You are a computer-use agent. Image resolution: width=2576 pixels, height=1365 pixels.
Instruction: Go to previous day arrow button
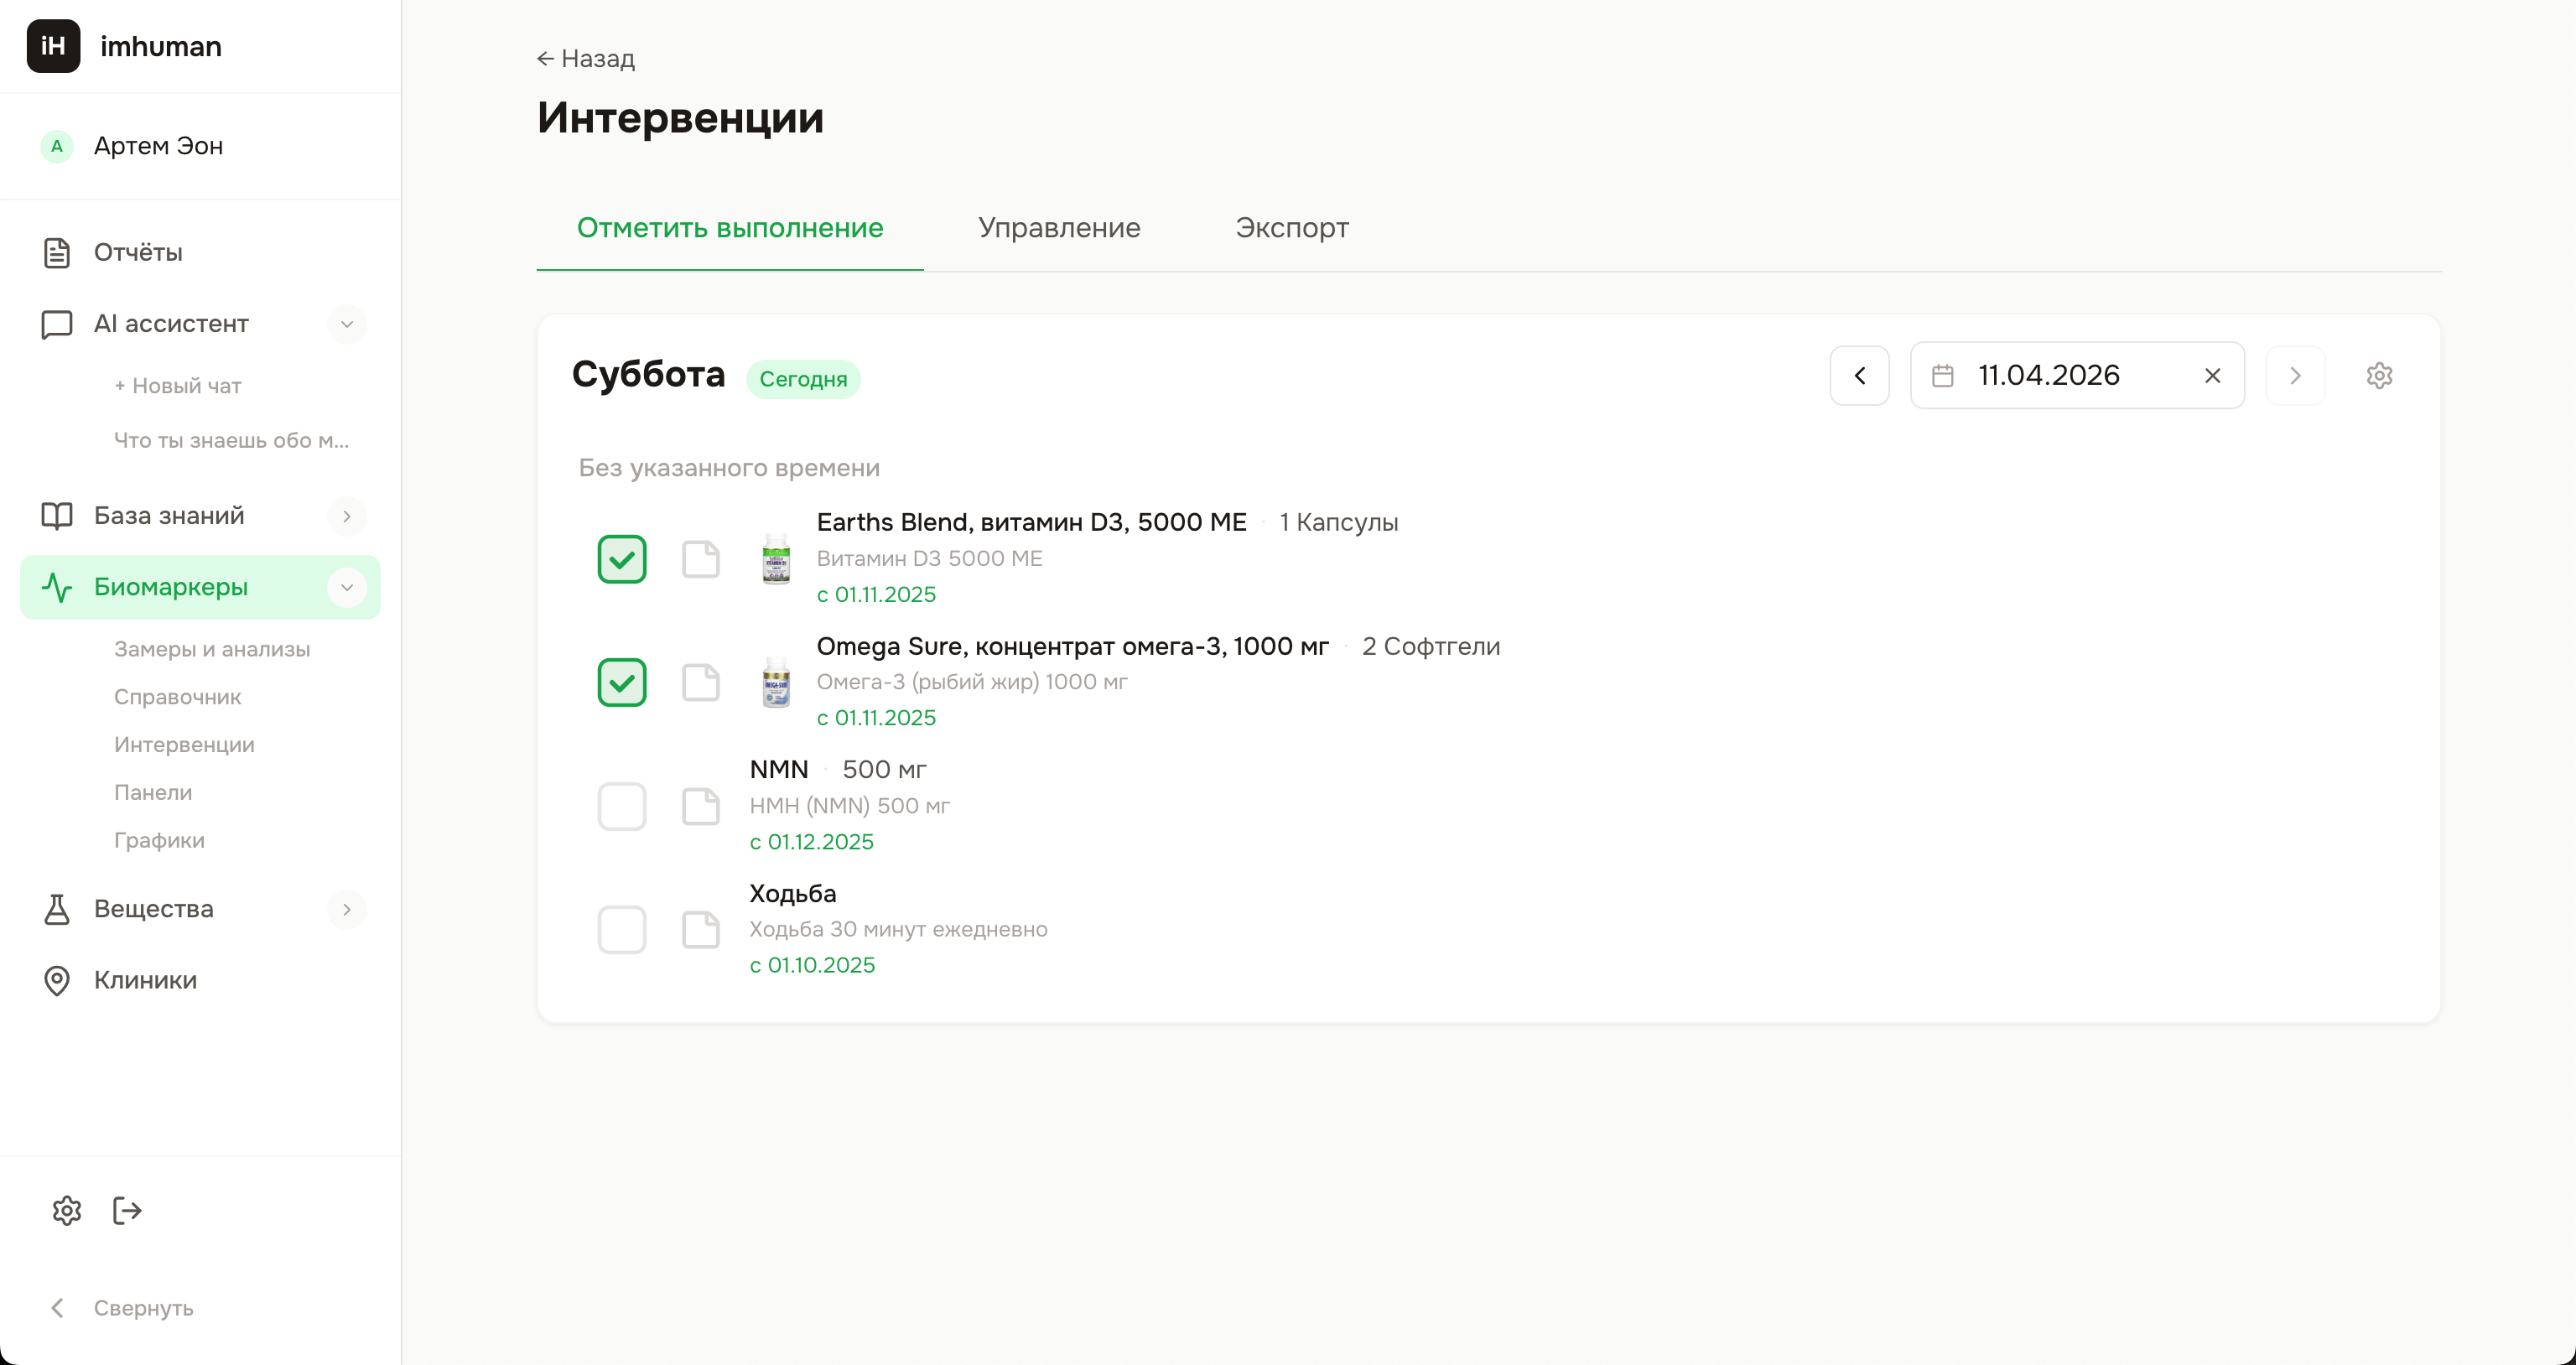coord(1859,375)
